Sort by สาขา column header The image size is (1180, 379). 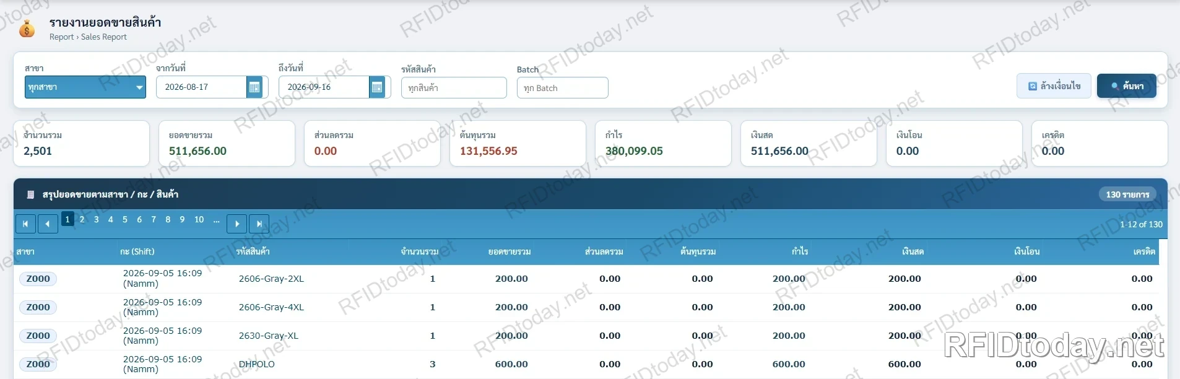pyautogui.click(x=25, y=251)
